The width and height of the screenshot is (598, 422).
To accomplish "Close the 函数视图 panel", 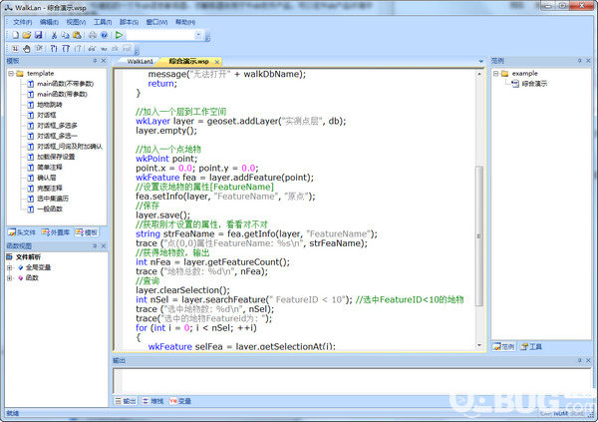I will 104,246.
